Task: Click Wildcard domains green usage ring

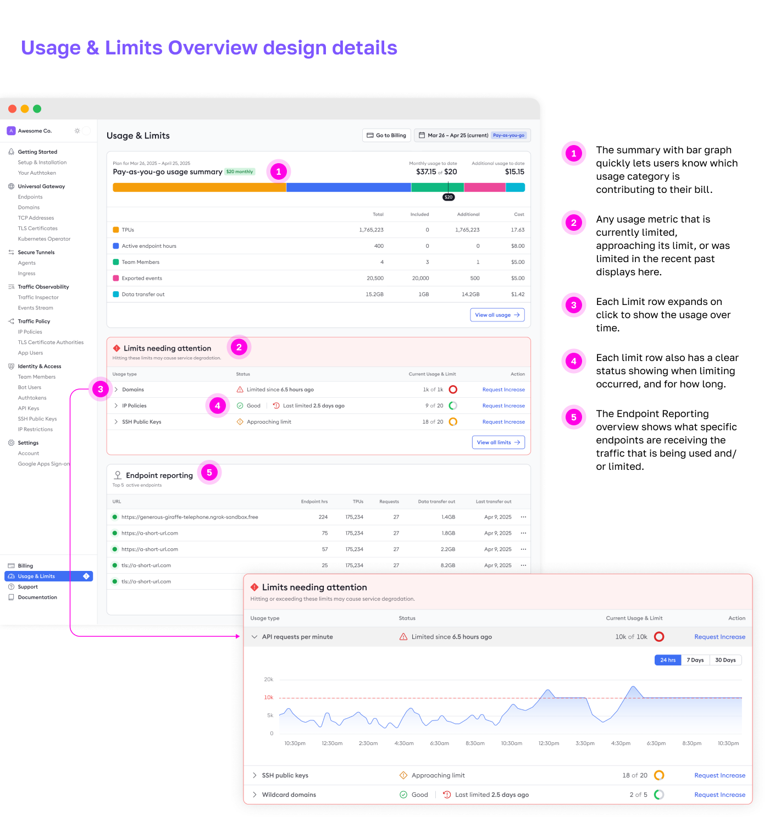Action: click(x=660, y=795)
